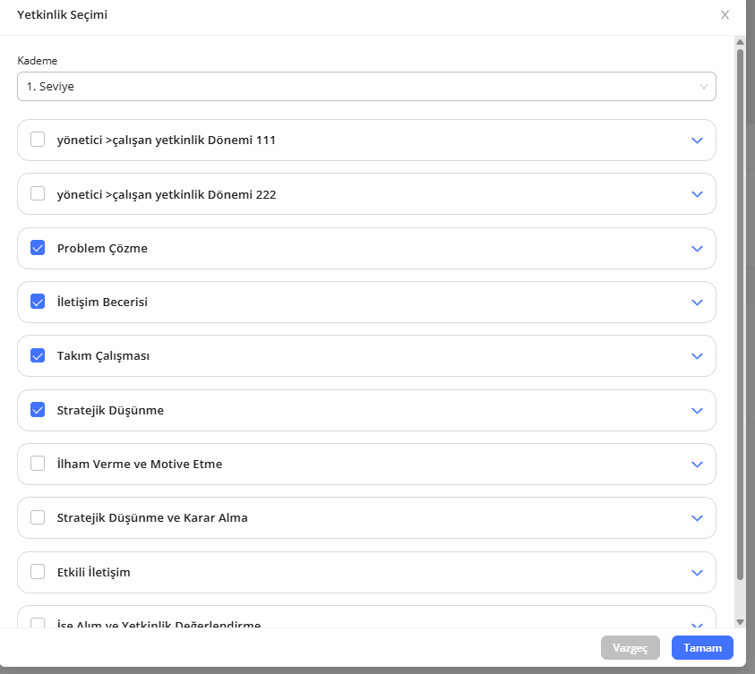Expand İletişim Becerisi chevron

[698, 303]
